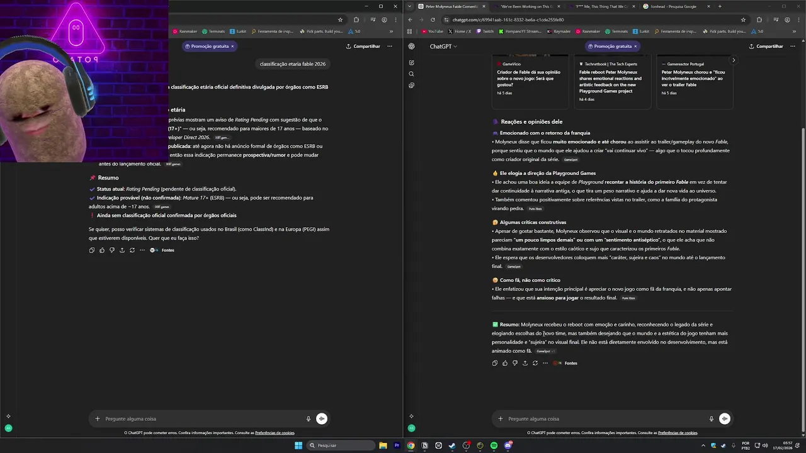Image resolution: width=806 pixels, height=453 pixels.
Task: Thumbs down the left window response
Action: [x=112, y=250]
